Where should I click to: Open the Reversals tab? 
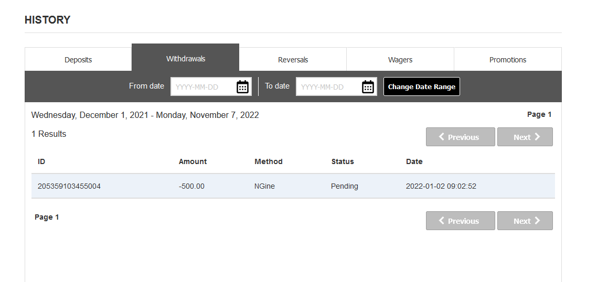coord(293,60)
